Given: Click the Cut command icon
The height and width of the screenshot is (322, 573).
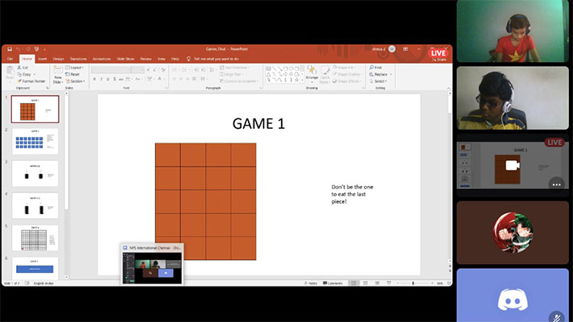Looking at the screenshot, I should tap(27, 68).
